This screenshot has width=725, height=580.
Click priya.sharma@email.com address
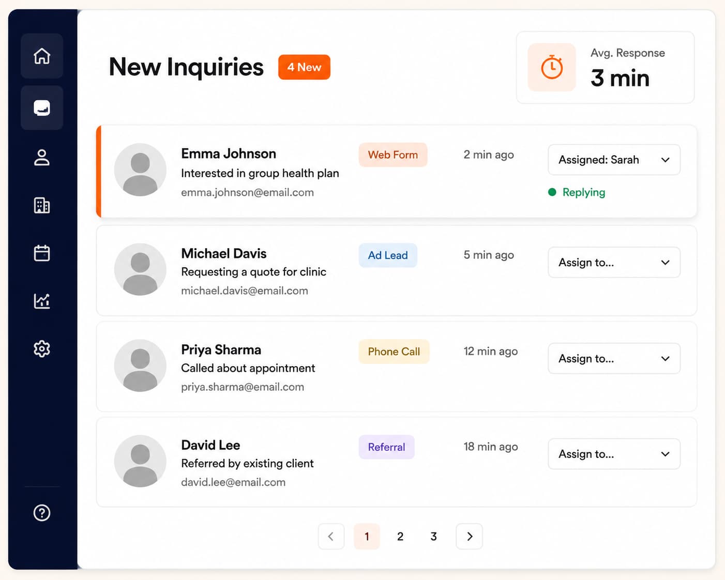coord(243,387)
